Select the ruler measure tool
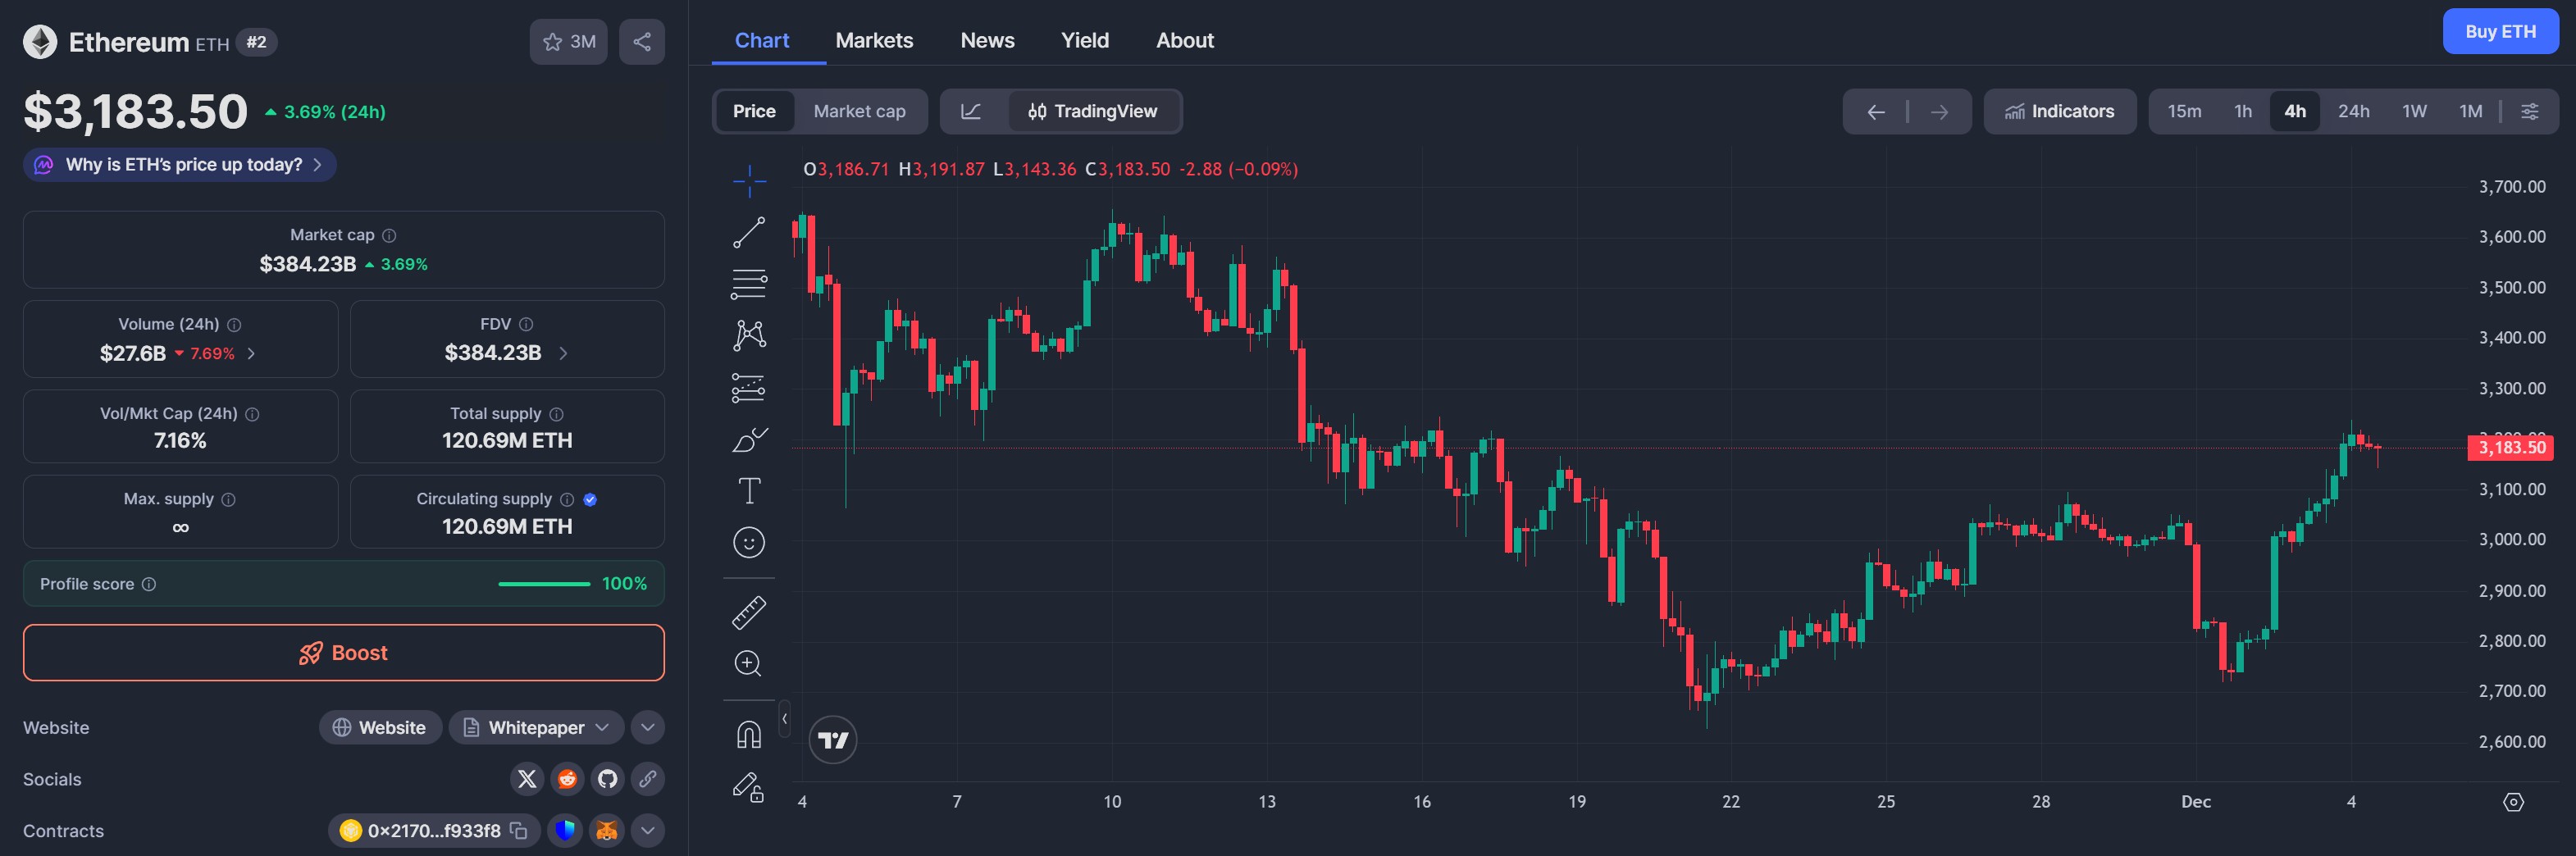Screen dimensions: 2576x856 click(749, 612)
